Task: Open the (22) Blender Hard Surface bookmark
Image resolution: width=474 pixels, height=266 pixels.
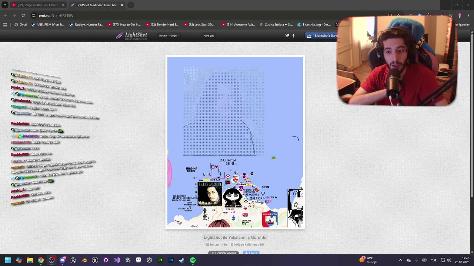Action: pyautogui.click(x=162, y=25)
